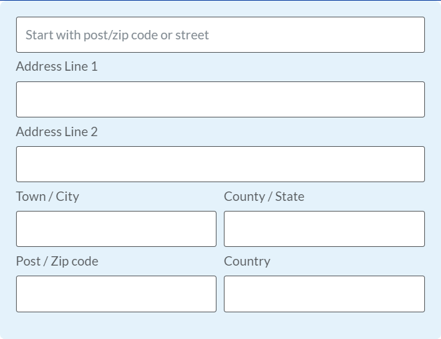
Task: Click into the Town / City field
Action: click(x=116, y=229)
